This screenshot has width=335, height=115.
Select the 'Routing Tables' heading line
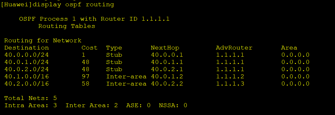point(67,26)
